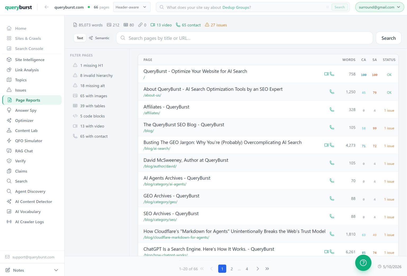Expand the Notes panel chevron

point(56,270)
